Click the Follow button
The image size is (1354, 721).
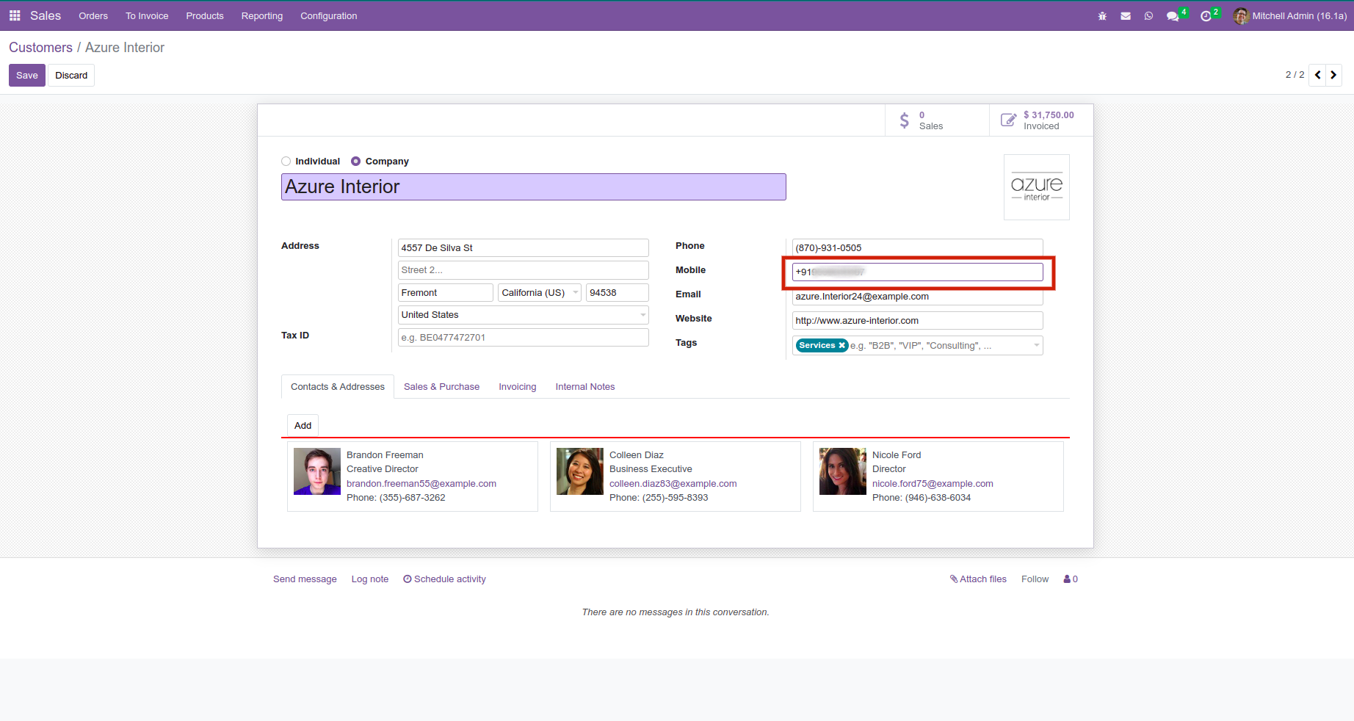(1035, 579)
